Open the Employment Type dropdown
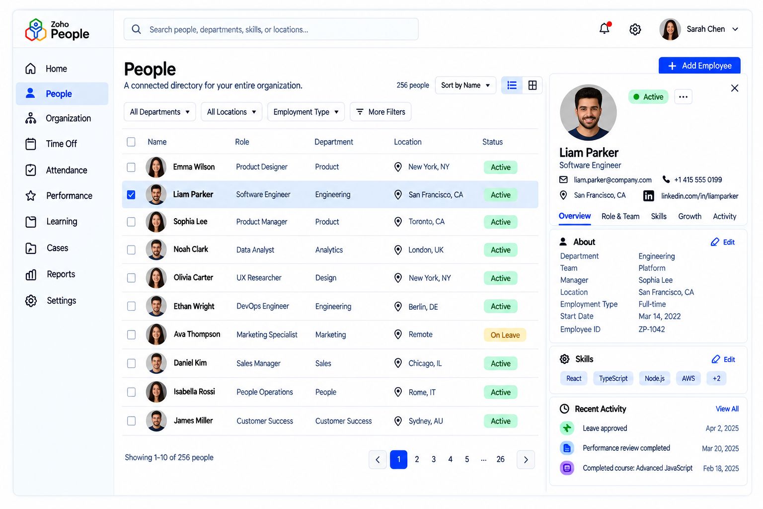This screenshot has width=763, height=509. pyautogui.click(x=306, y=112)
